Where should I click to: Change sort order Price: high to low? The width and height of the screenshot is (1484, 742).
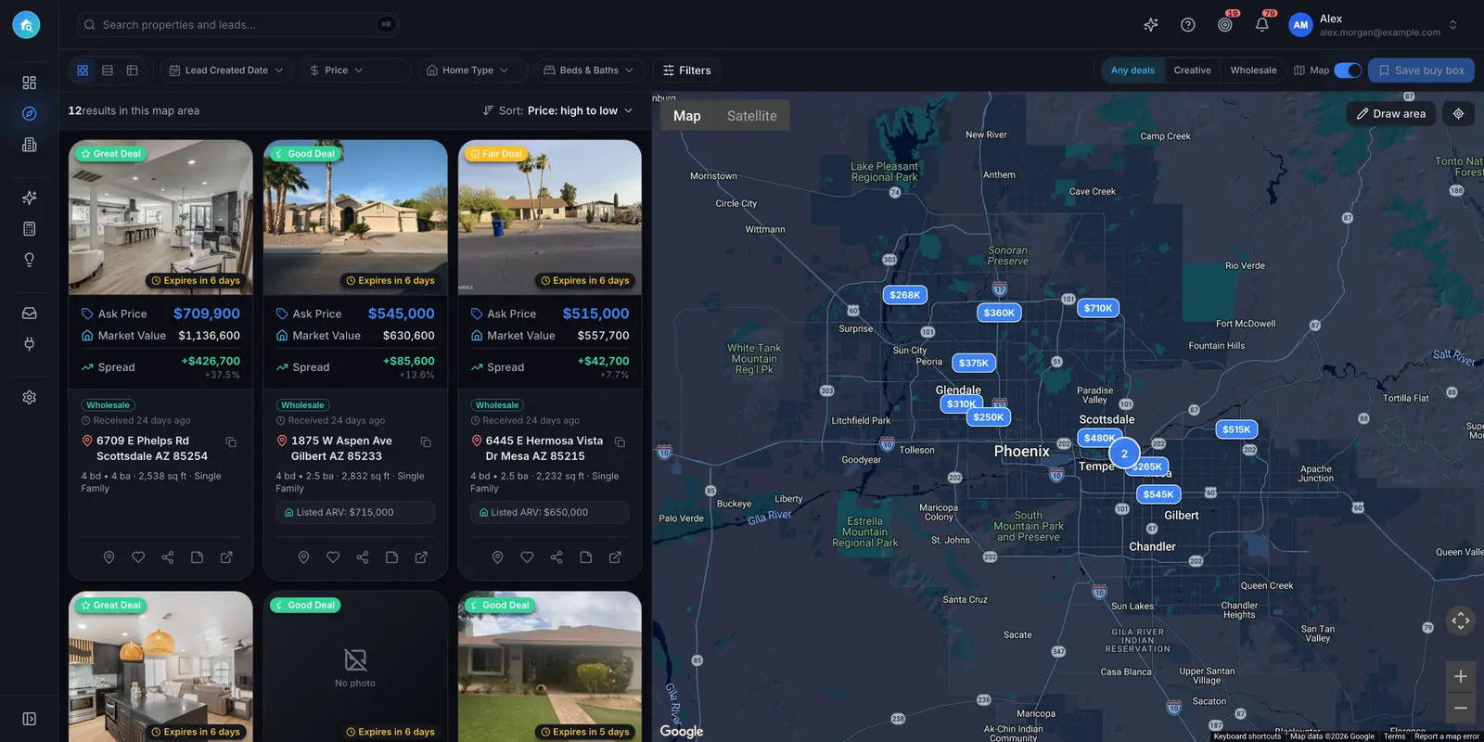(557, 110)
